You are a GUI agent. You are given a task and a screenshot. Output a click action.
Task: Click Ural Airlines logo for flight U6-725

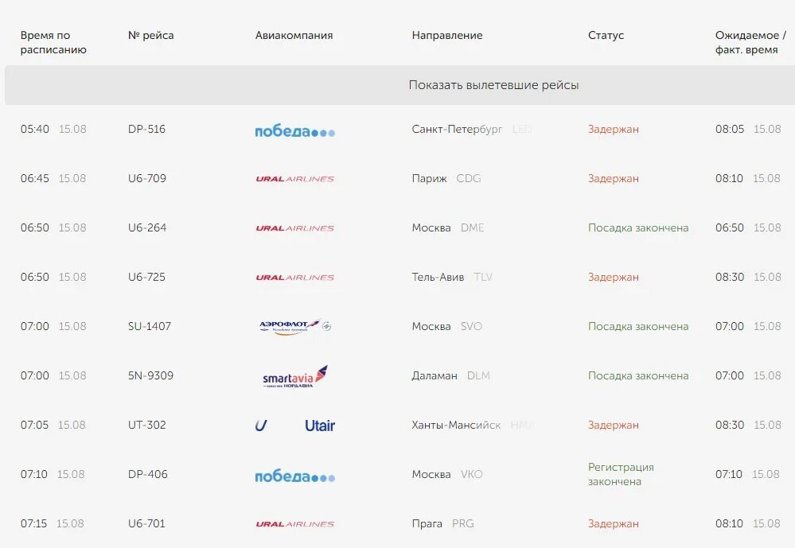pos(294,278)
